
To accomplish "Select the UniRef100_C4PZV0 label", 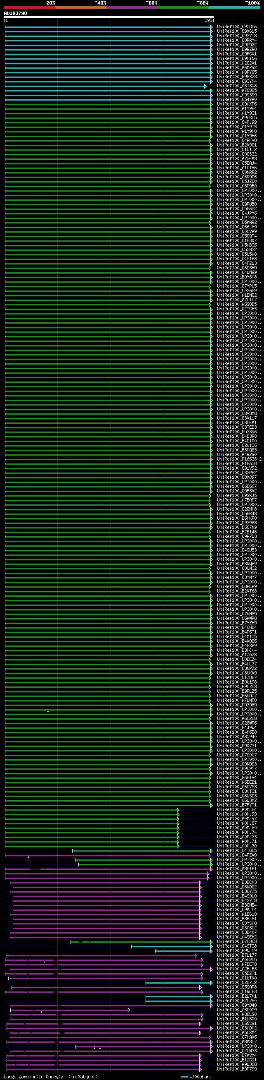I will pos(237,855).
